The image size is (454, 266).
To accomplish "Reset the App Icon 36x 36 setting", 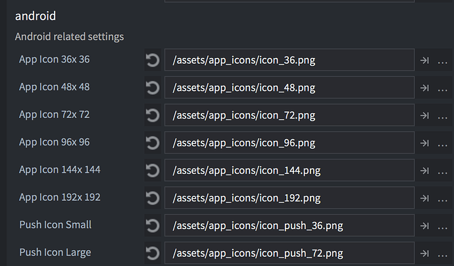I will coord(153,61).
